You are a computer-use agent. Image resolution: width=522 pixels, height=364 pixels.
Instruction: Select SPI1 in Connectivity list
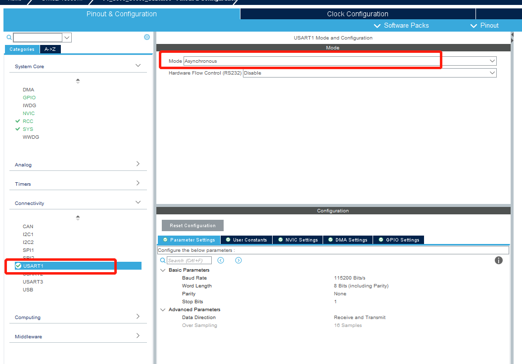pos(28,250)
